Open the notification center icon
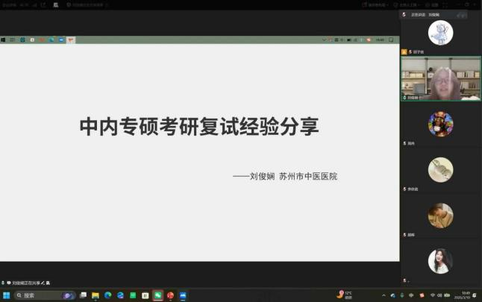The width and height of the screenshot is (482, 302). click(476, 295)
